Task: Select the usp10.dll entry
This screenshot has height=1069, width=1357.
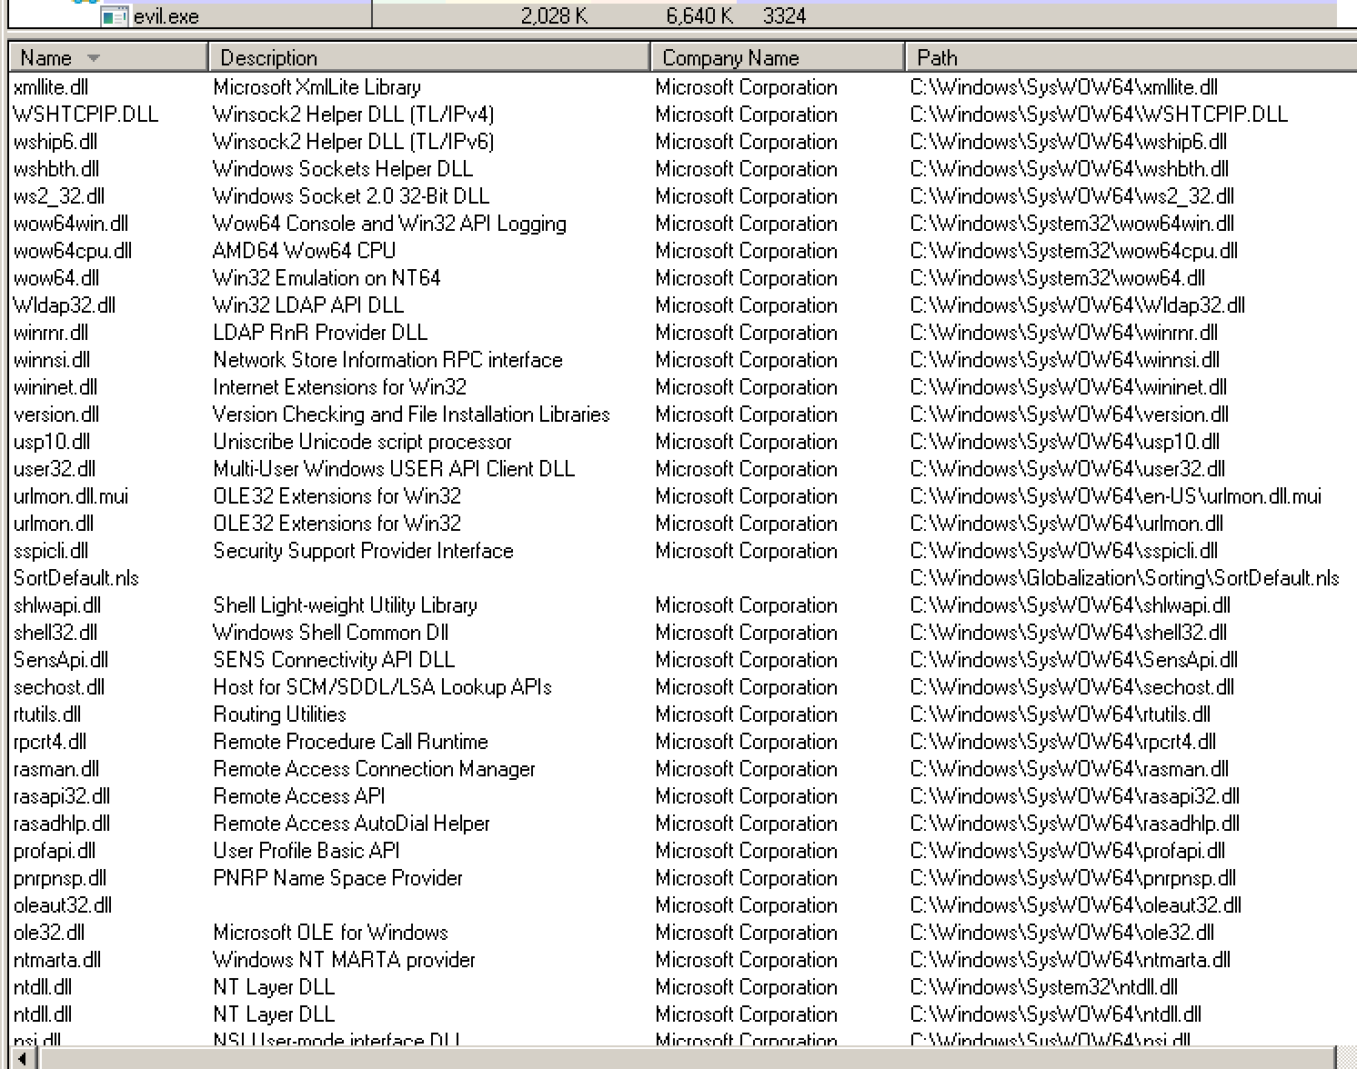Action: tap(52, 442)
